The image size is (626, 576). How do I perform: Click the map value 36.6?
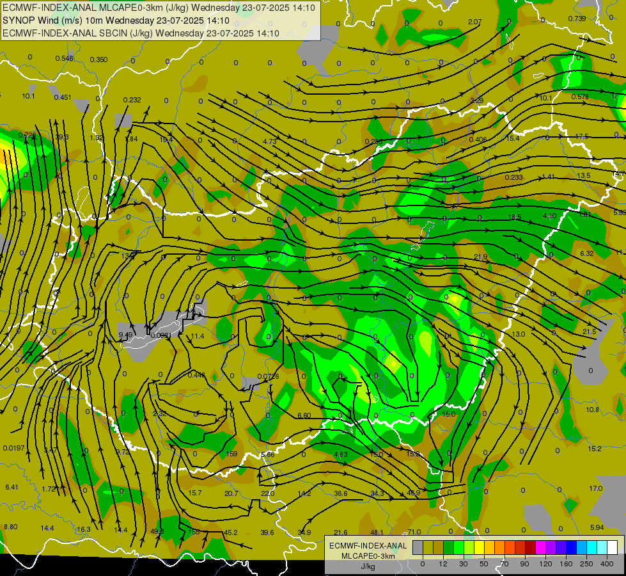341,493
